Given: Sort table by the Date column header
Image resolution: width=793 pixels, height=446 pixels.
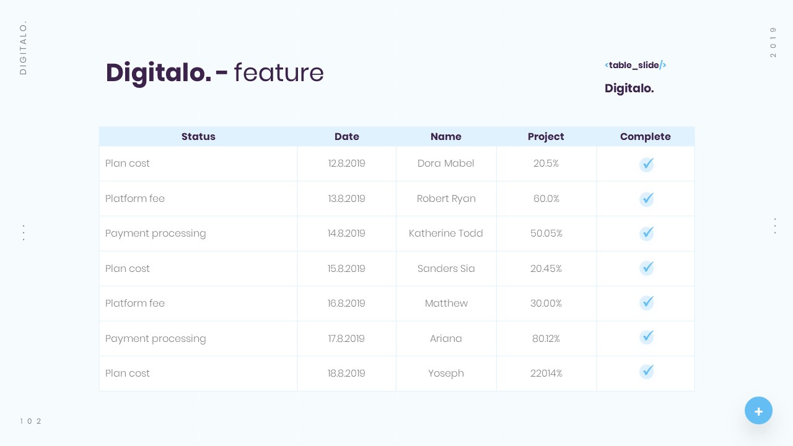Looking at the screenshot, I should click(347, 137).
